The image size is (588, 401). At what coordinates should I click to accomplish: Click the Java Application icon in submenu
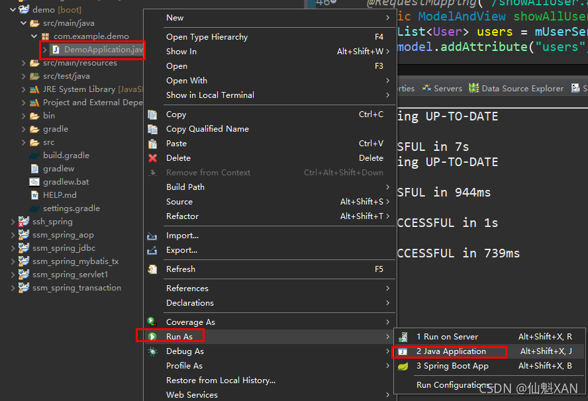pyautogui.click(x=403, y=351)
